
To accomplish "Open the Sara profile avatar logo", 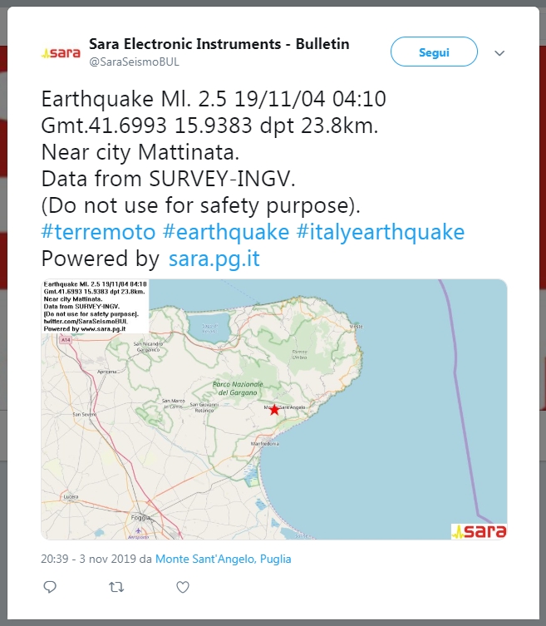I will [x=61, y=52].
